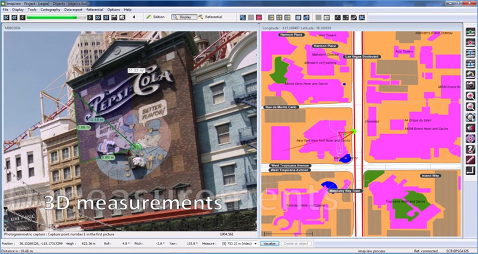Click the blue fit-extent toolbar icon
Image resolution: width=478 pixels, height=254 pixels.
pos(361,17)
